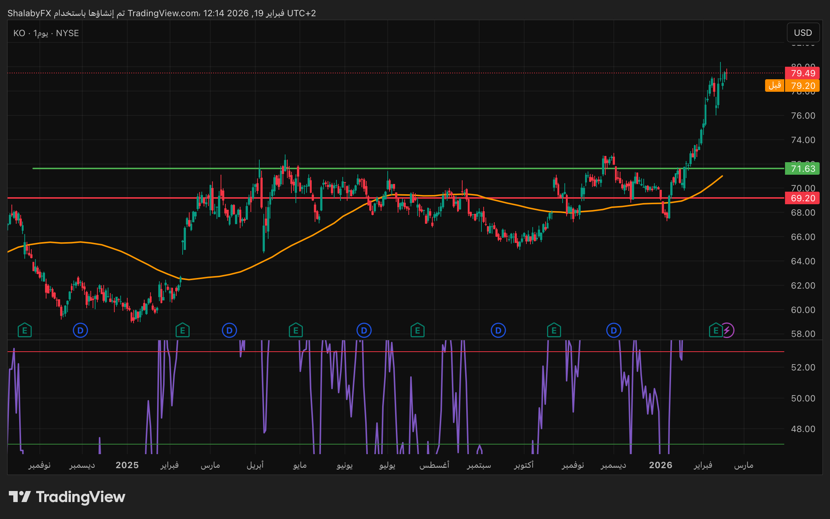Click the earnings E marker near November 2025
The height and width of the screenshot is (519, 830).
click(x=554, y=330)
